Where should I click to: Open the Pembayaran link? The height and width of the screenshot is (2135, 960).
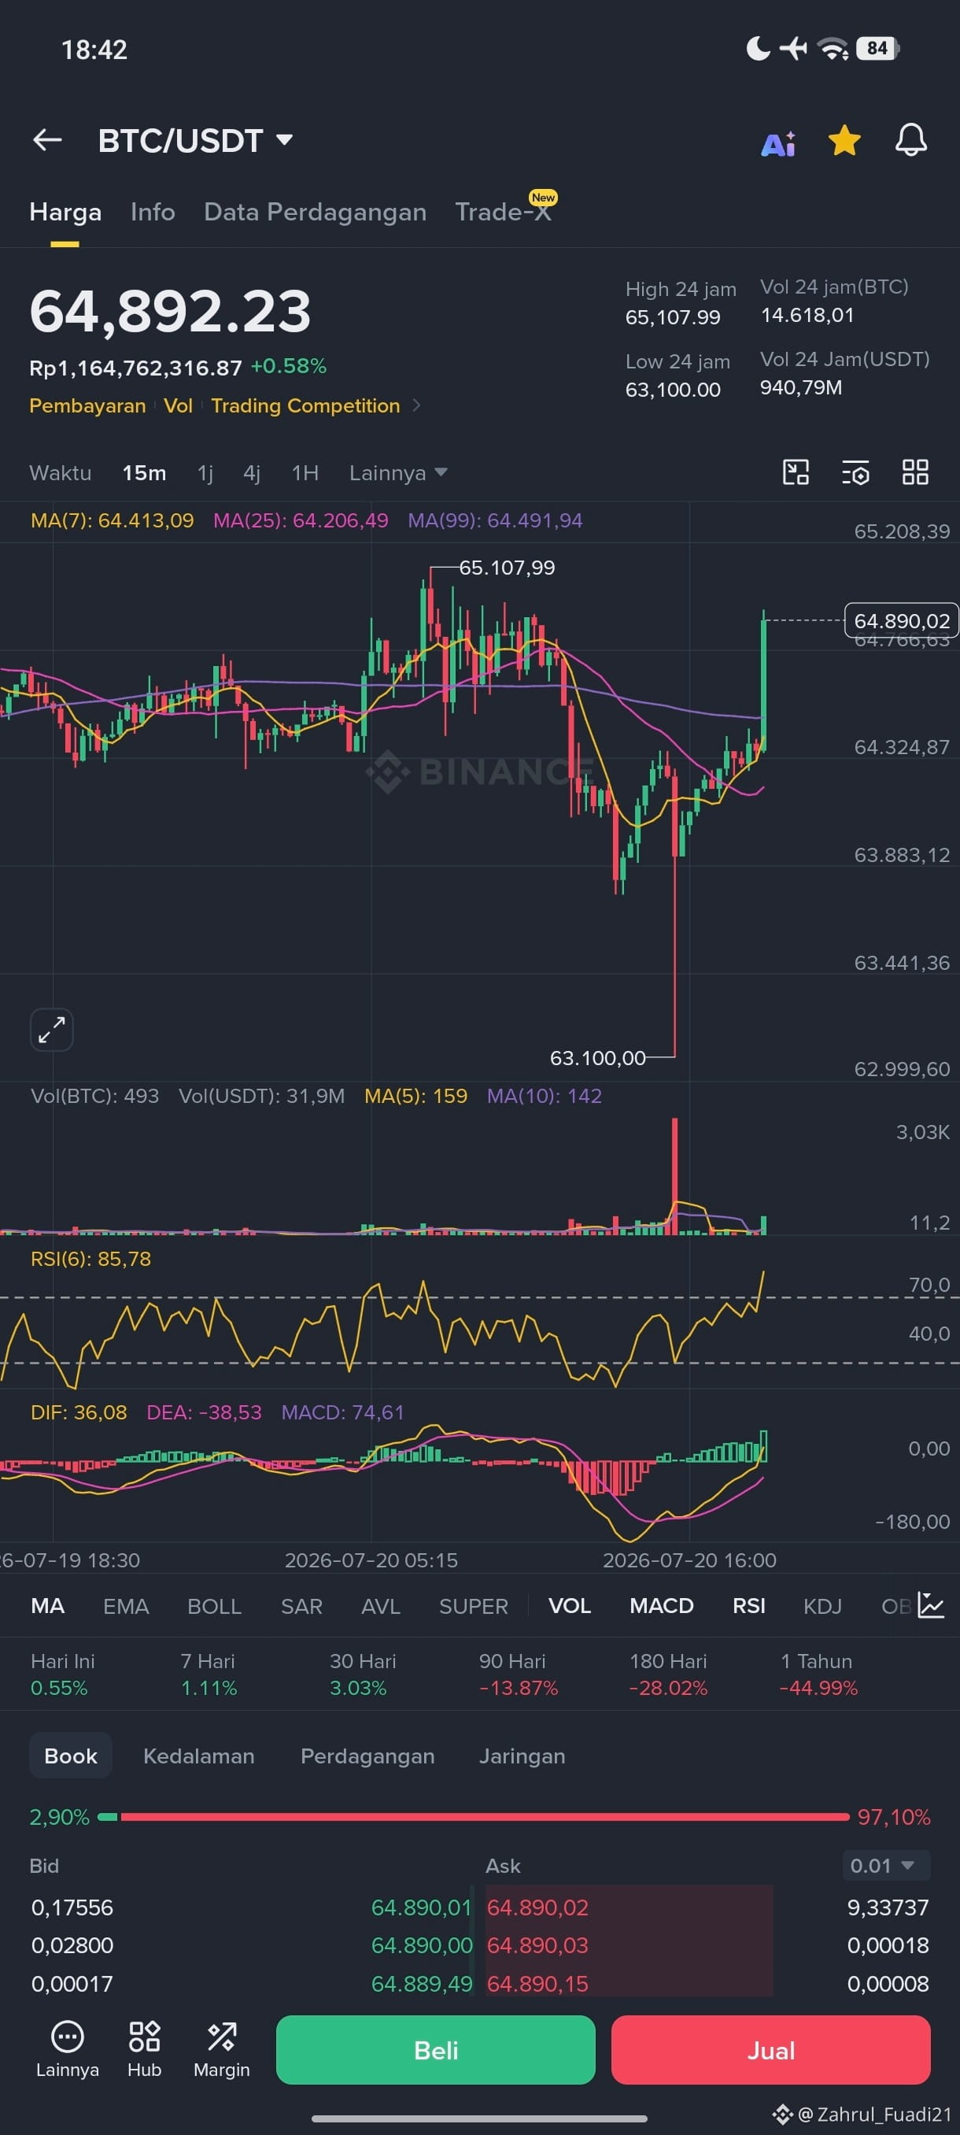click(x=87, y=405)
